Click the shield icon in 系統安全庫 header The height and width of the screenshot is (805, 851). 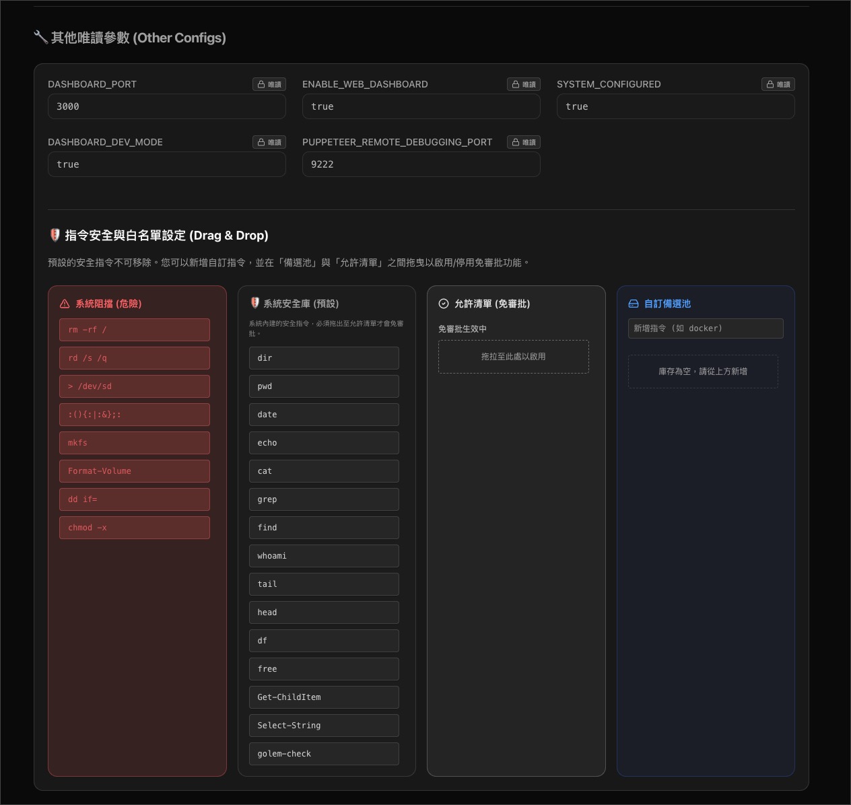click(x=254, y=304)
